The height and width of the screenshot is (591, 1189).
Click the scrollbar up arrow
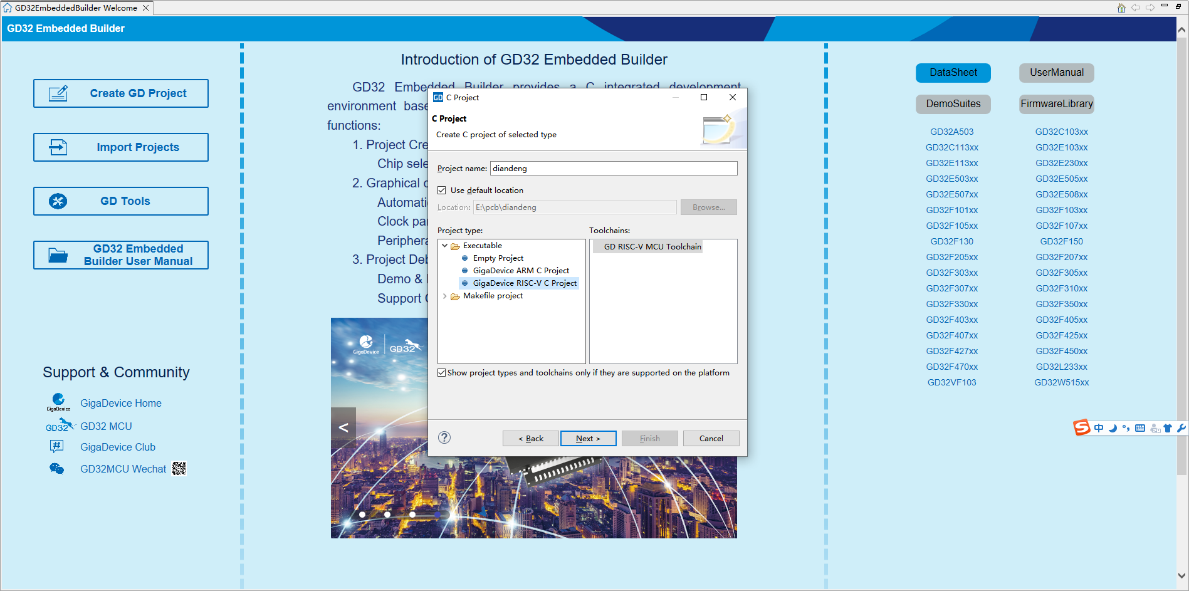pos(1182,29)
